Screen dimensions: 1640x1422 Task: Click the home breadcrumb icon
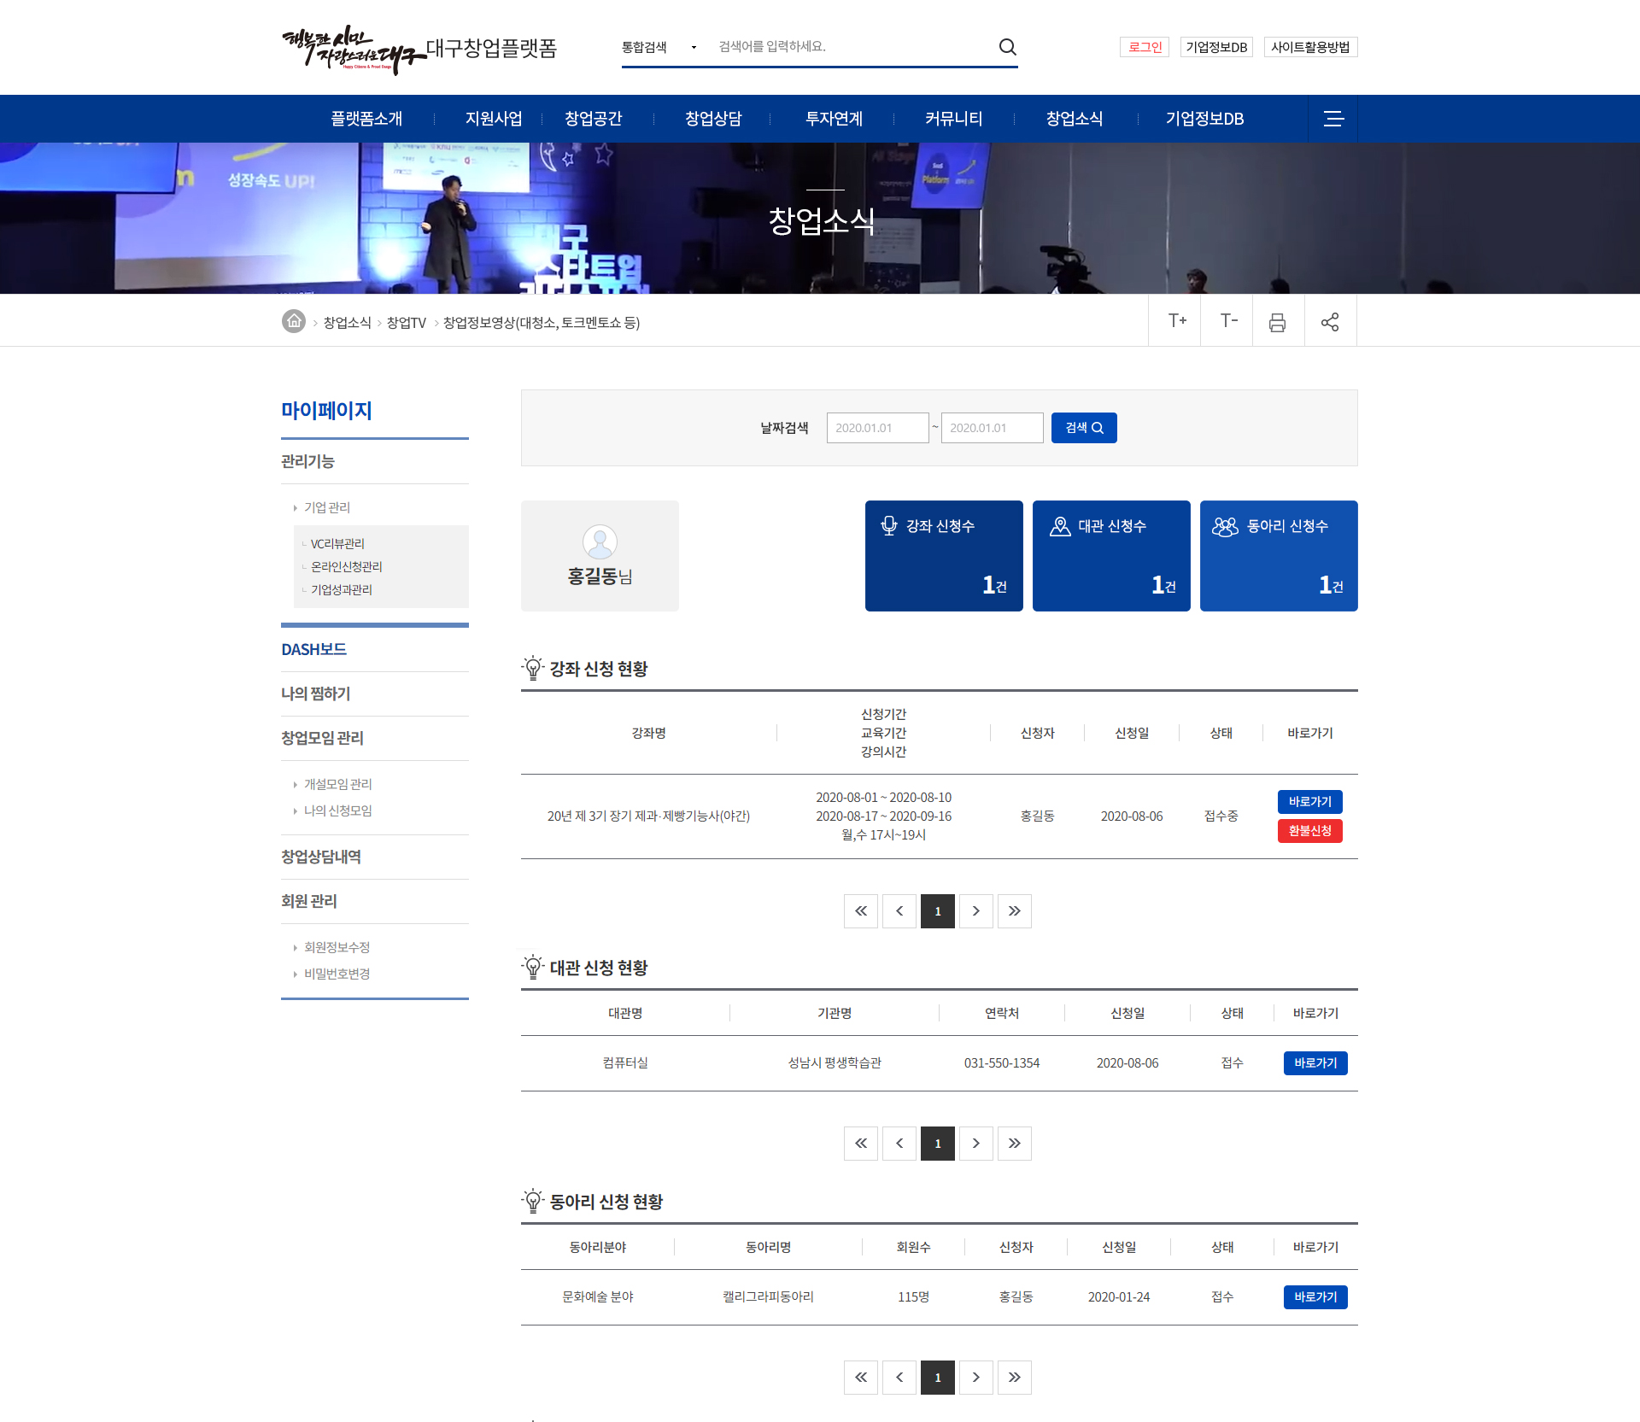click(294, 321)
